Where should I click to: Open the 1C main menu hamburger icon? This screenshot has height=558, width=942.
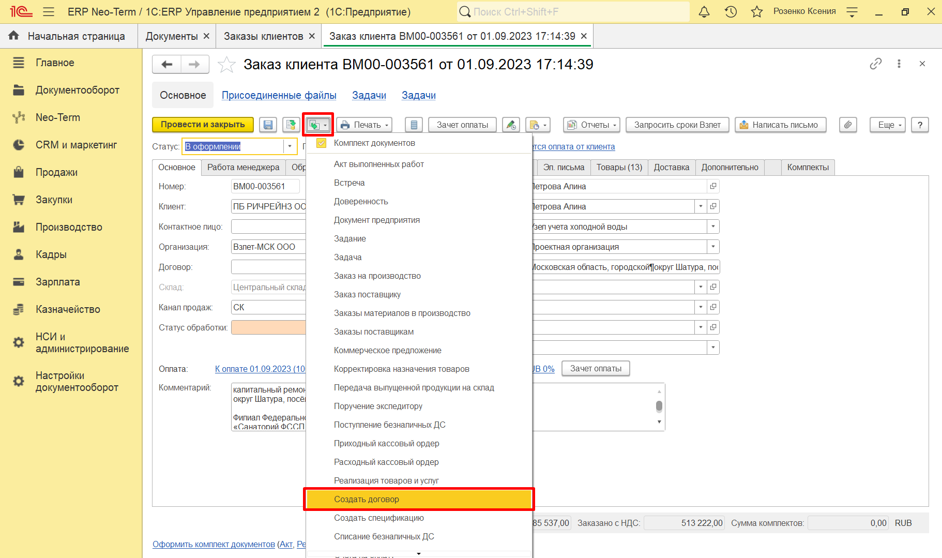coord(49,11)
